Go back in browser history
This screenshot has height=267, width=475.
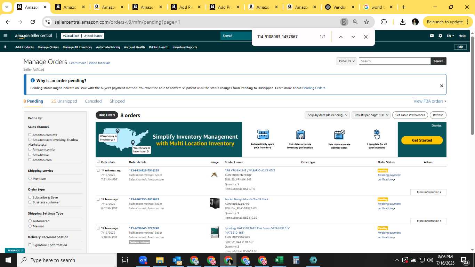click(8, 22)
